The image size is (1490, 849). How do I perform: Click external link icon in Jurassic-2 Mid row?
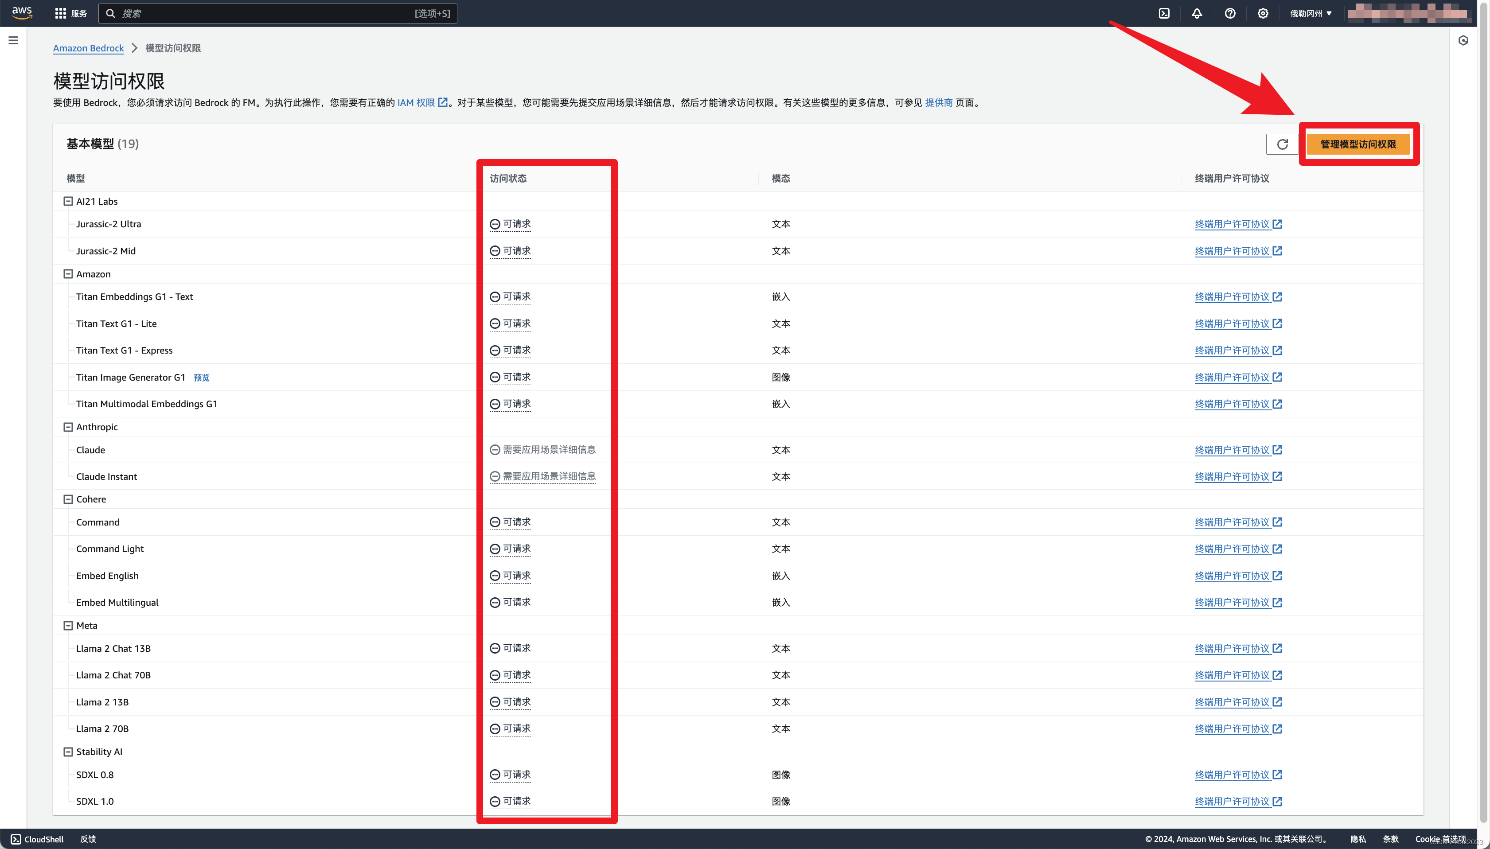pyautogui.click(x=1277, y=251)
